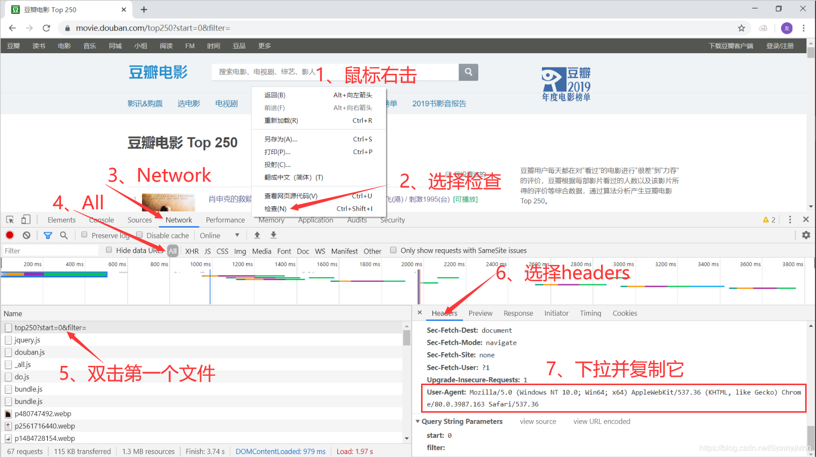The image size is (816, 457).
Task: Toggle Disable cache checkbox
Action: click(x=140, y=235)
